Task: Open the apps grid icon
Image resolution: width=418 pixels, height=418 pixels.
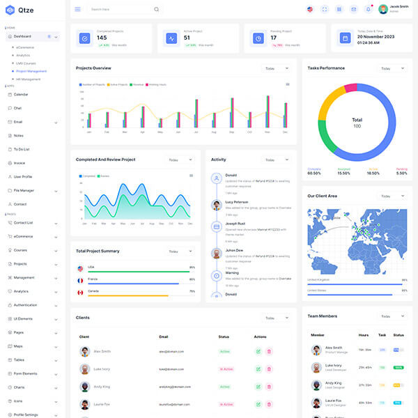Action: 339,9
